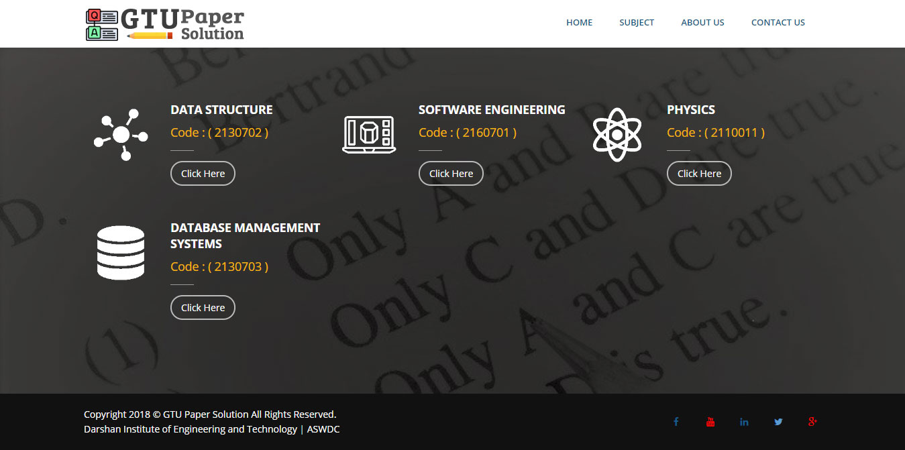Click the PHYSICS heading
The width and height of the screenshot is (905, 450).
691,110
